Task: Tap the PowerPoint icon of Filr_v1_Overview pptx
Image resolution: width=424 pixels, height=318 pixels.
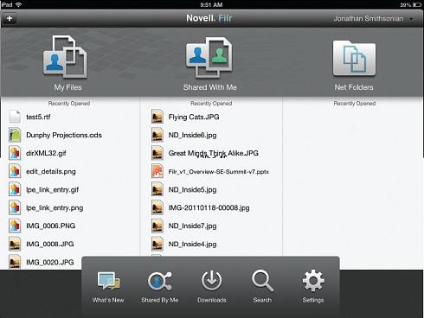Action: coord(157,171)
